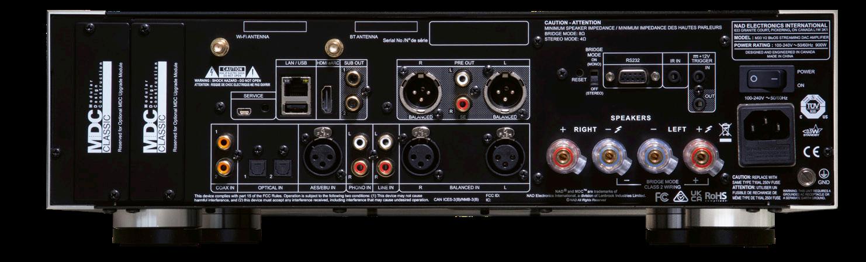Toggle the BRIDGE MODE slide switch
This screenshot has height=262, width=866.
pos(593,77)
